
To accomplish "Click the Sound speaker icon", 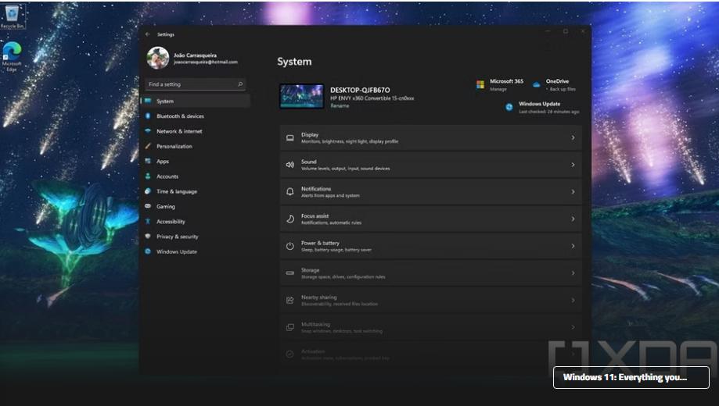I will (289, 165).
